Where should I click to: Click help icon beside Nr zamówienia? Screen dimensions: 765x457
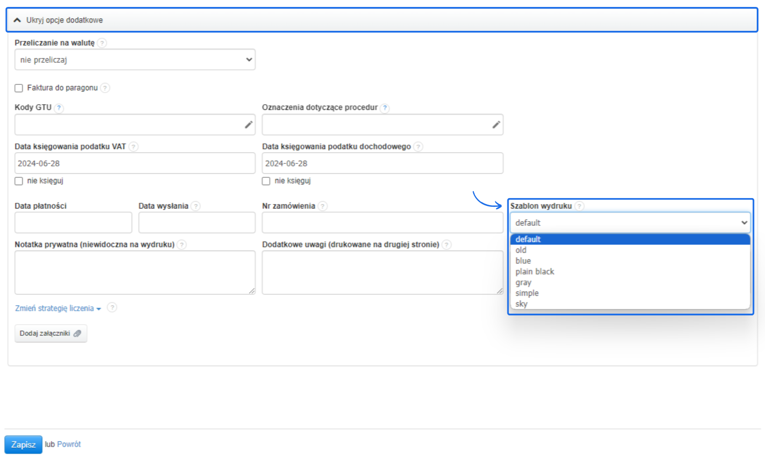pos(322,206)
